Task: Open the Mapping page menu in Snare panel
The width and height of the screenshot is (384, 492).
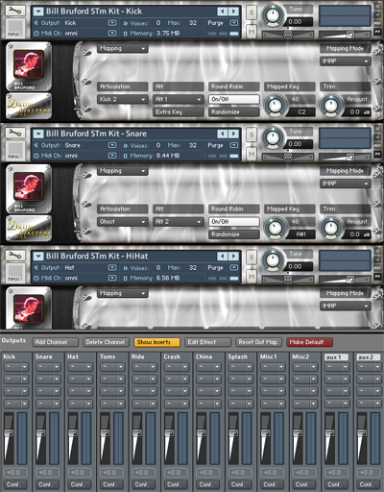Action: point(122,171)
